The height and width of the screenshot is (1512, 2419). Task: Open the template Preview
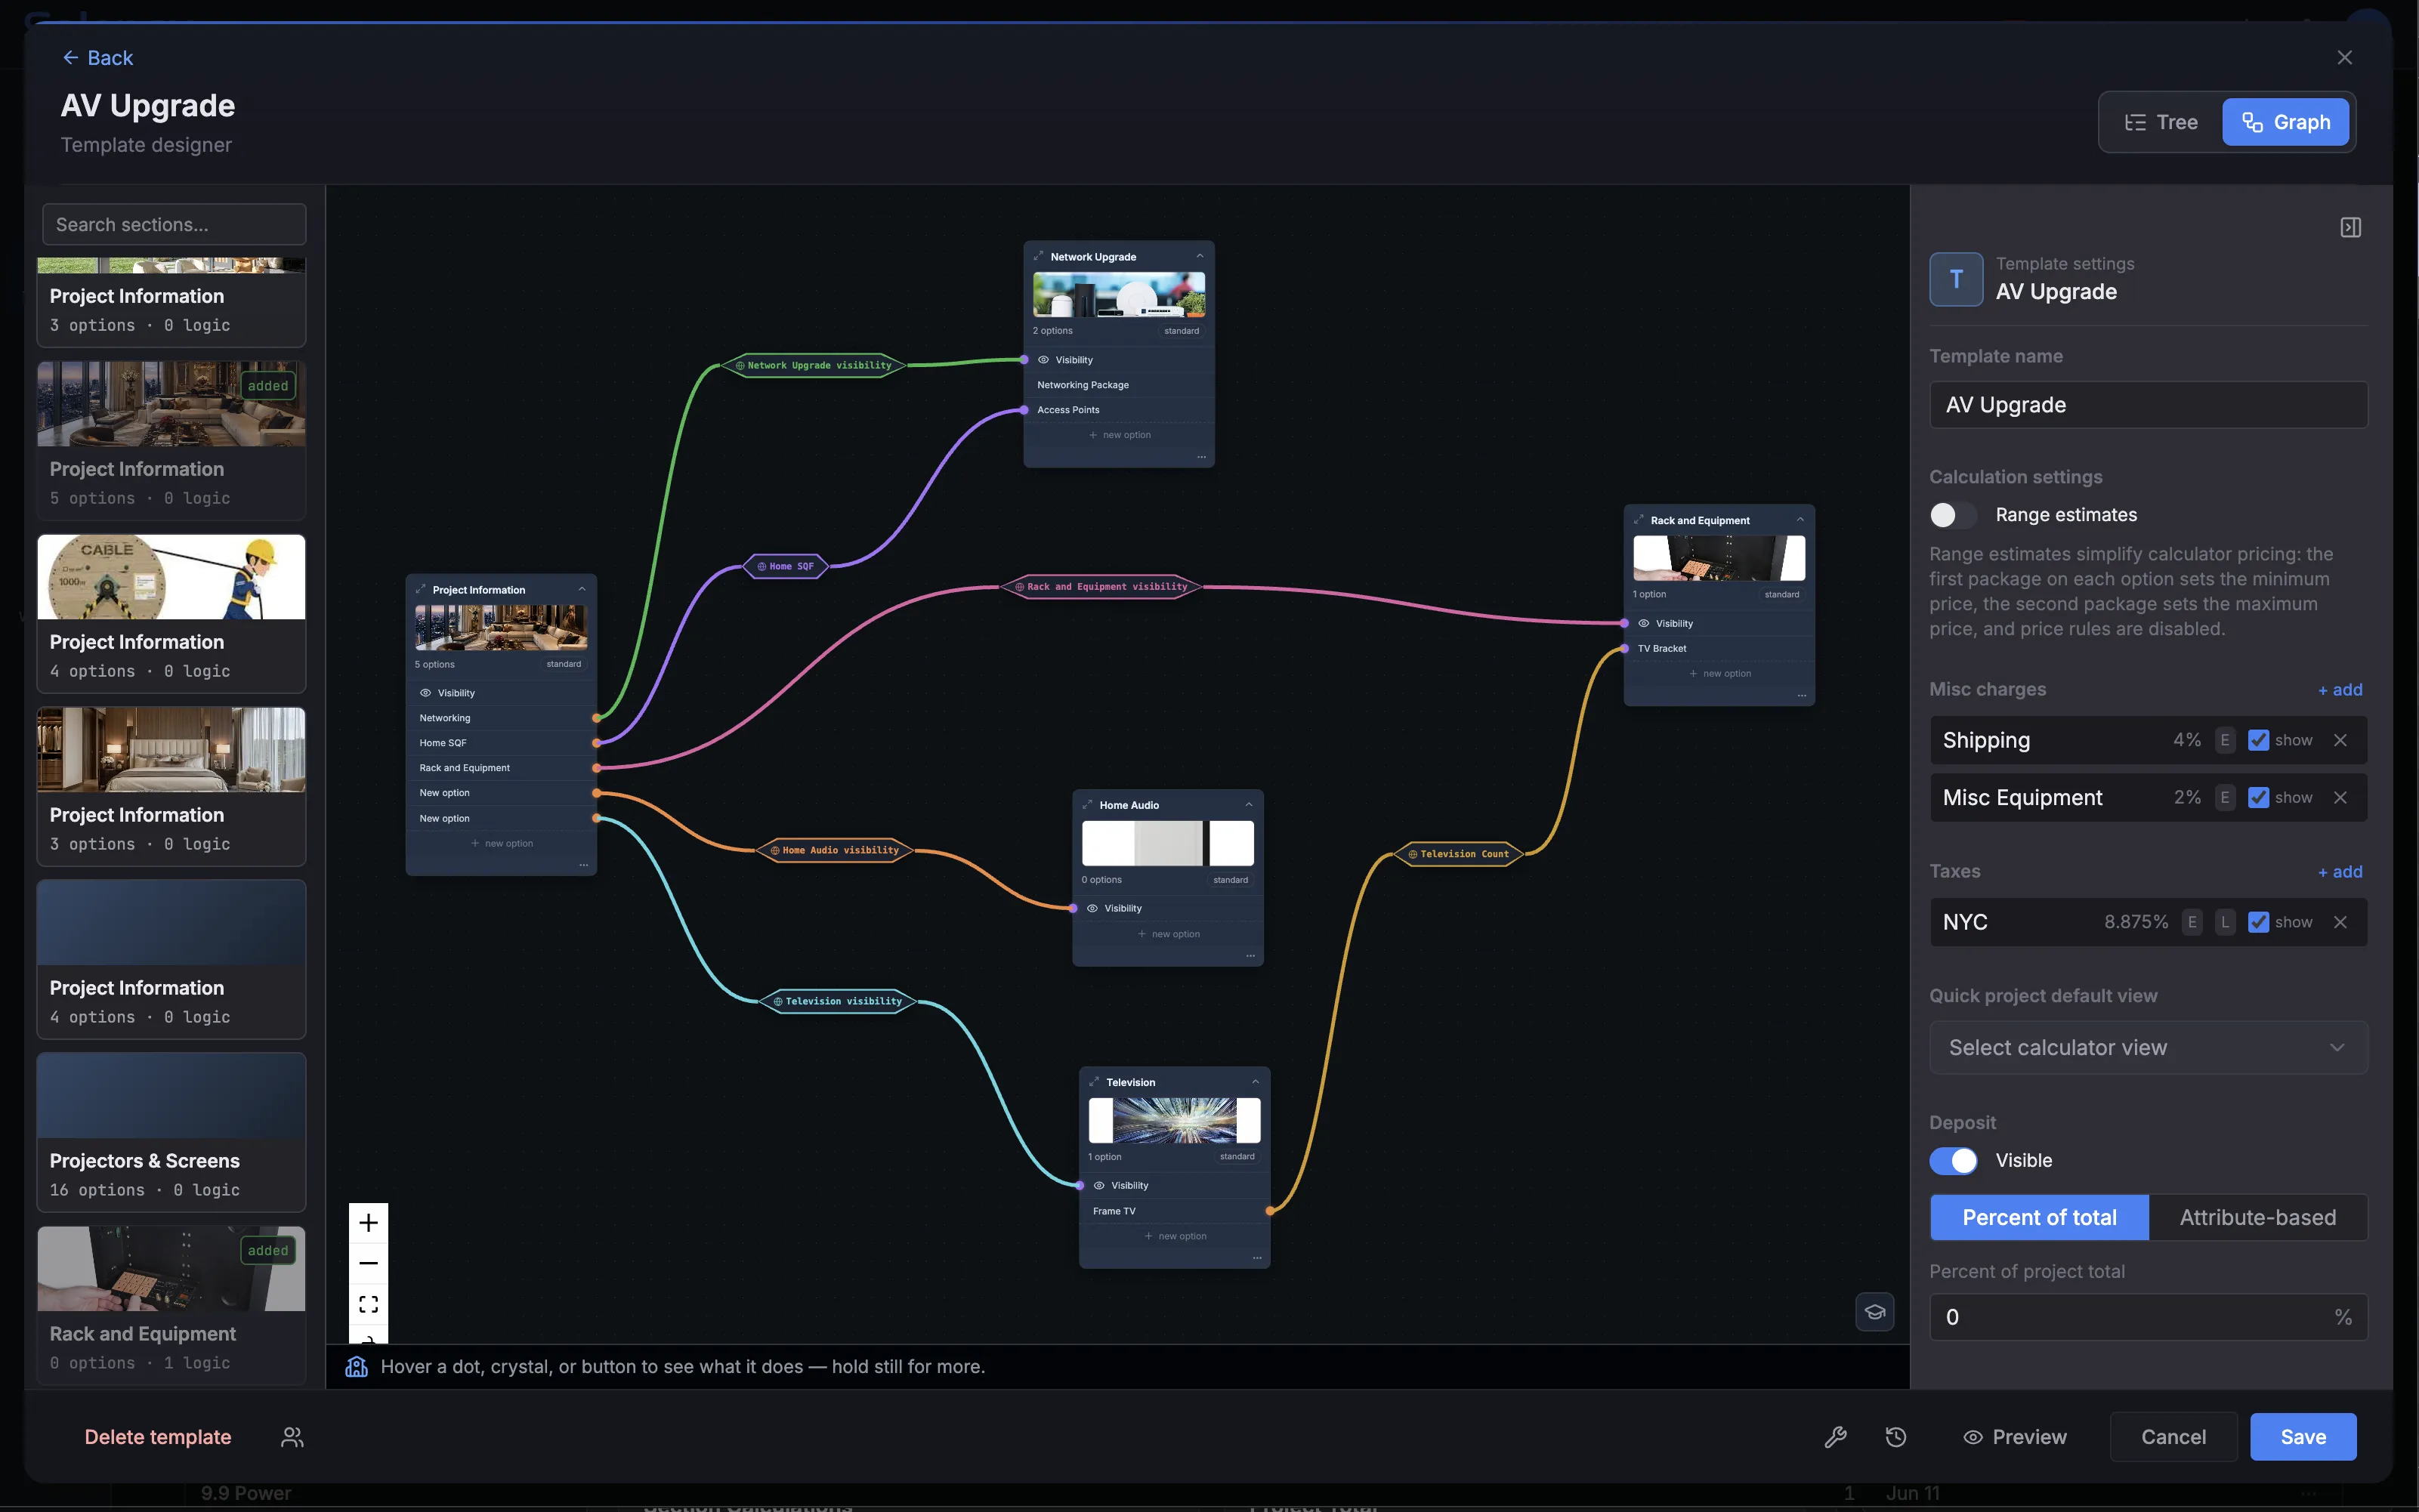(x=2015, y=1437)
